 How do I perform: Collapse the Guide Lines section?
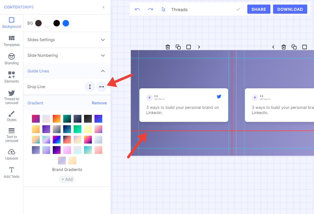[103, 71]
